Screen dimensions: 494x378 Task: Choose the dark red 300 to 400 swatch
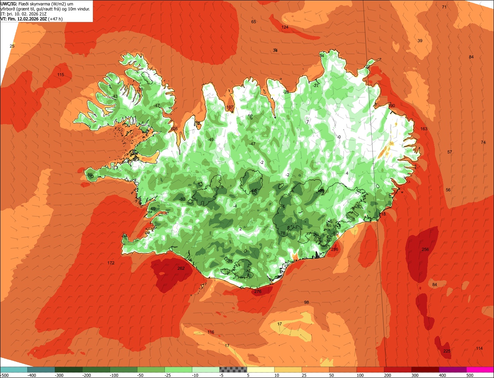(x=425, y=369)
